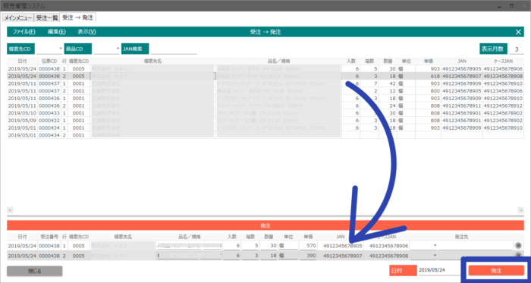Click unit price 800 cell
This screenshot has width=531, height=283.
point(428,91)
